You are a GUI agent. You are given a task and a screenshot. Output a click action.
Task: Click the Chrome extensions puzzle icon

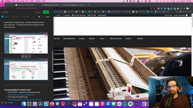[x=181, y=9]
